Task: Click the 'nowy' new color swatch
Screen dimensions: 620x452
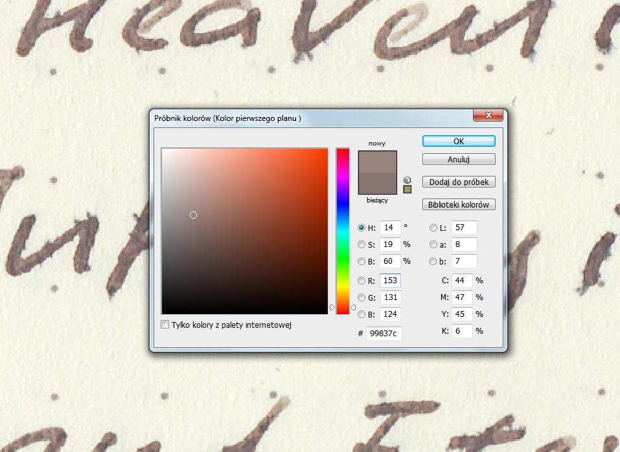Action: tap(377, 162)
